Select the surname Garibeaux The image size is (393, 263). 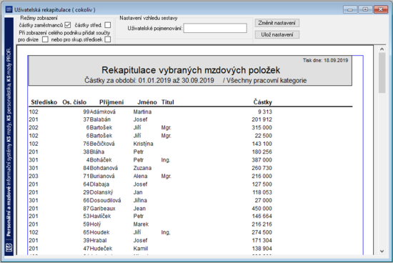pos(102,209)
